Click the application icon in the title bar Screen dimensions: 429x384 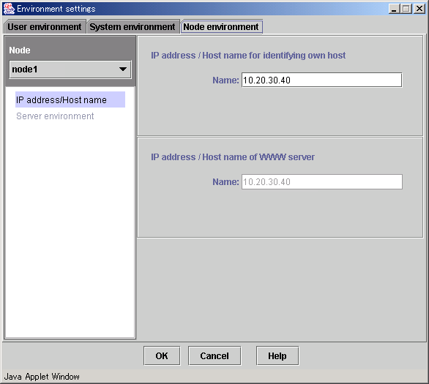9,9
